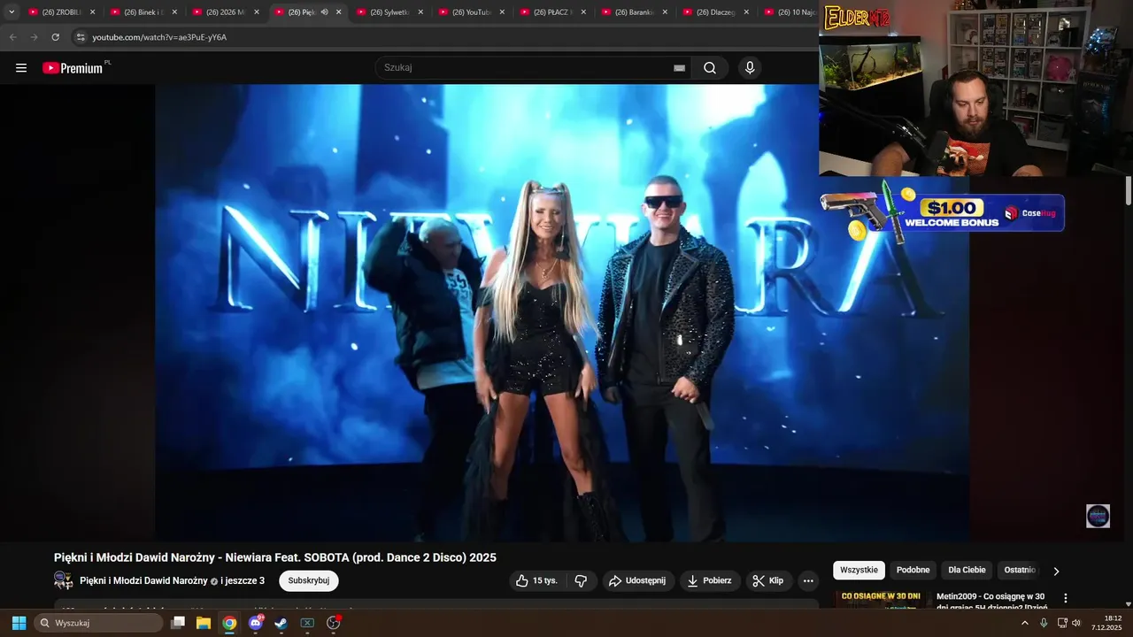The image size is (1133, 637).
Task: Download the video via Pobierz
Action: 710,580
